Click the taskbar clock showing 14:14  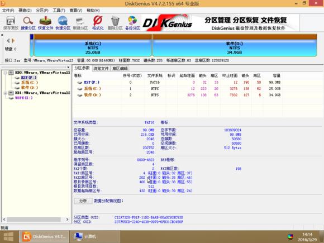[x=307, y=235]
